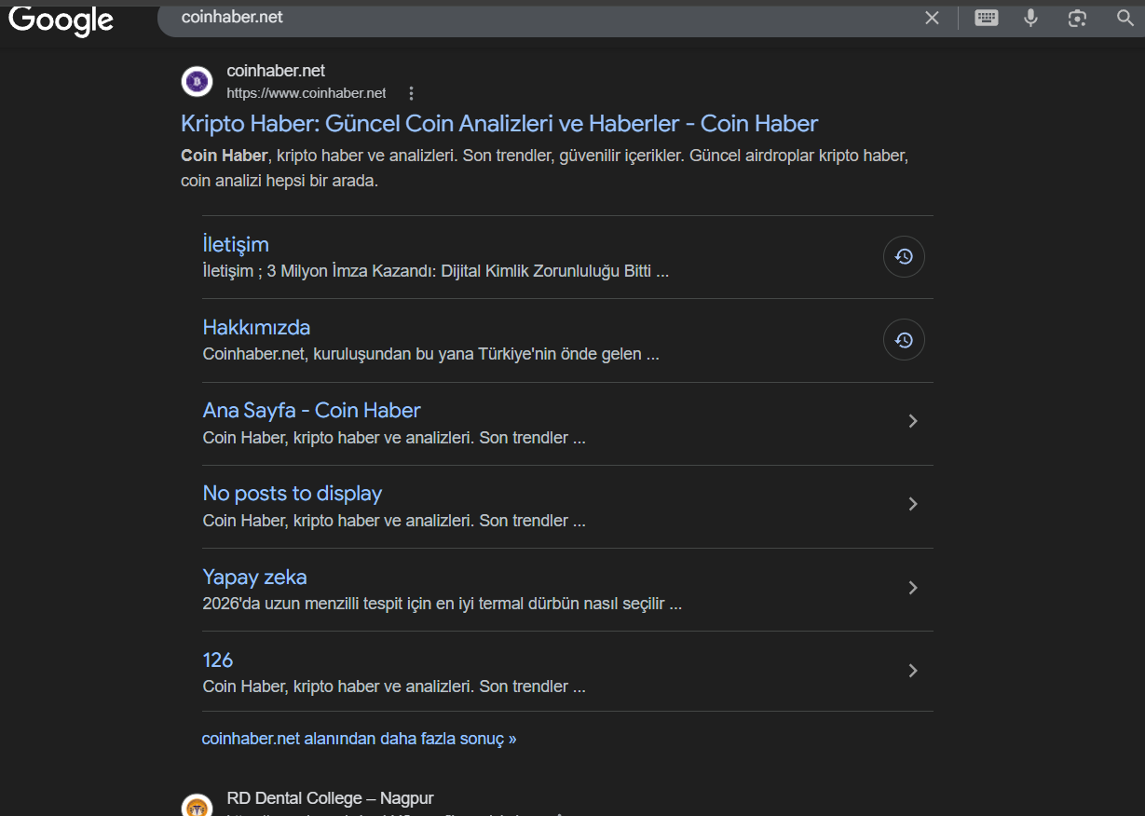This screenshot has height=816, width=1145.
Task: Show more results from coinhaber.net domain
Action: pyautogui.click(x=359, y=739)
